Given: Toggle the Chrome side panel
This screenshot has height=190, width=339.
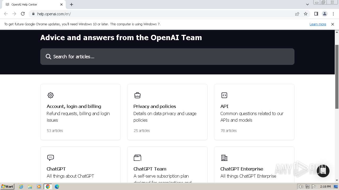Looking at the screenshot, I should point(316,14).
